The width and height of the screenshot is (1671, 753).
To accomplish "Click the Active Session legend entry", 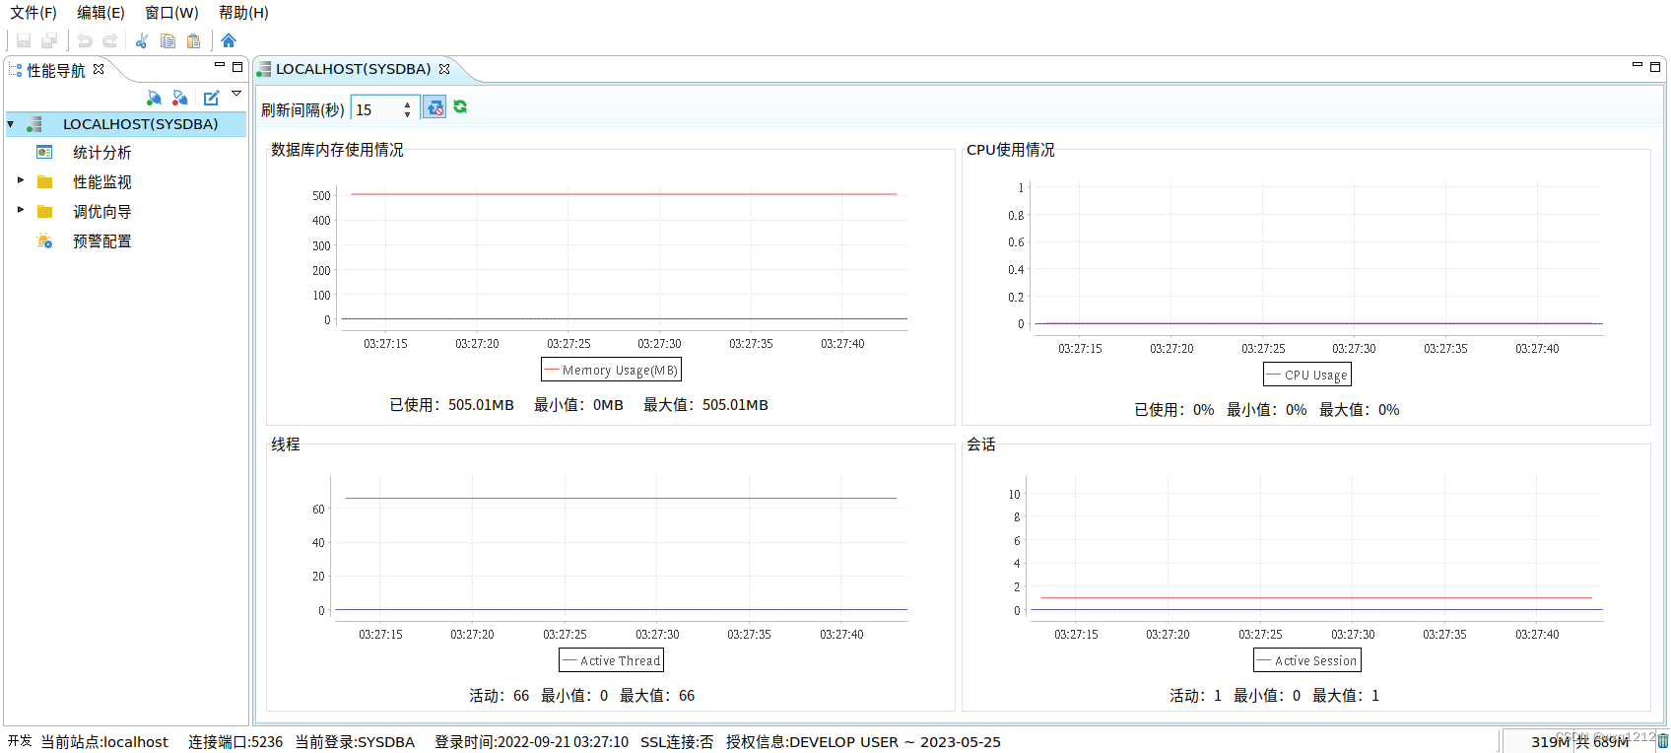I will pos(1306,660).
